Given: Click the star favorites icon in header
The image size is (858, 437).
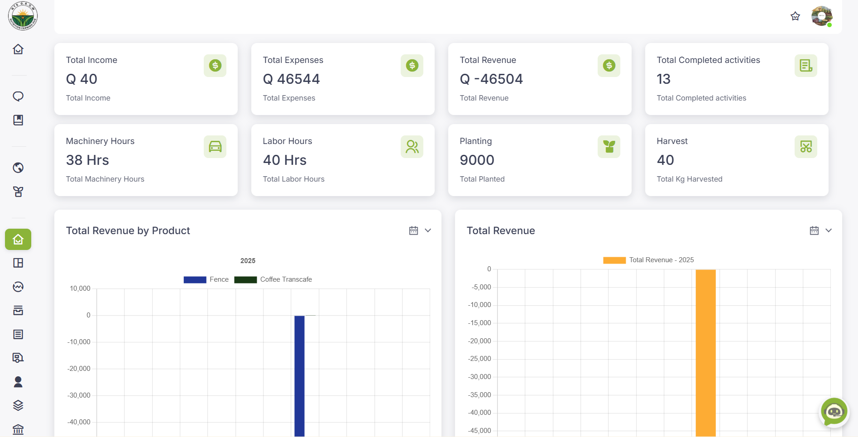Looking at the screenshot, I should (x=795, y=16).
